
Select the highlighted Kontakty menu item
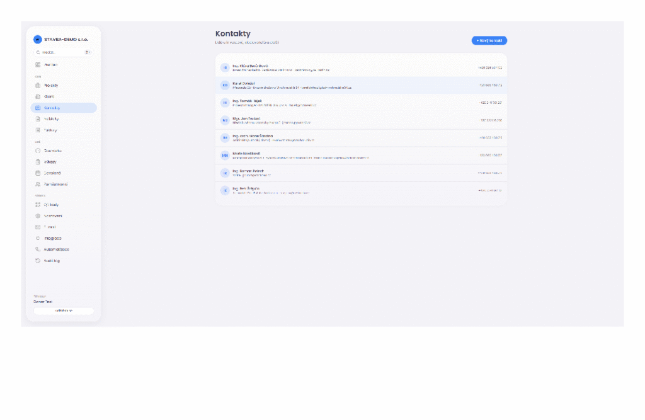[x=64, y=108]
